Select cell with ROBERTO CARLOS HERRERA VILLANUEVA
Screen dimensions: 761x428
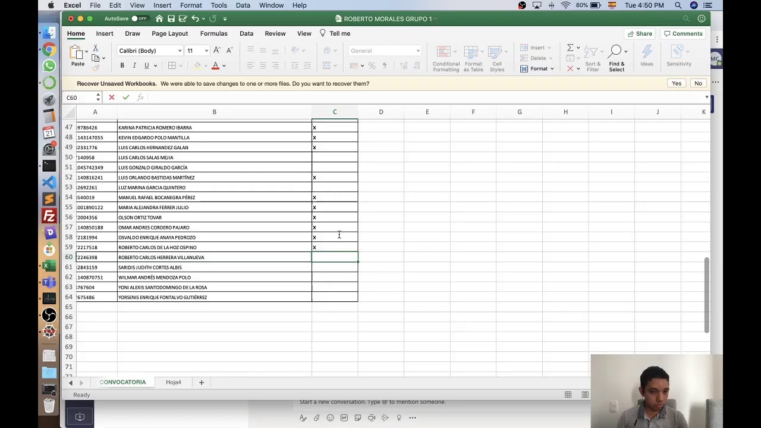(x=215, y=257)
